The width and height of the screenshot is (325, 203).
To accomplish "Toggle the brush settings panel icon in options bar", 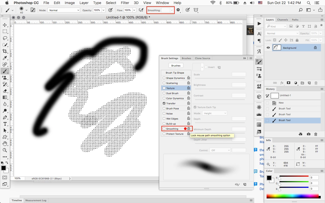I will [33, 10].
